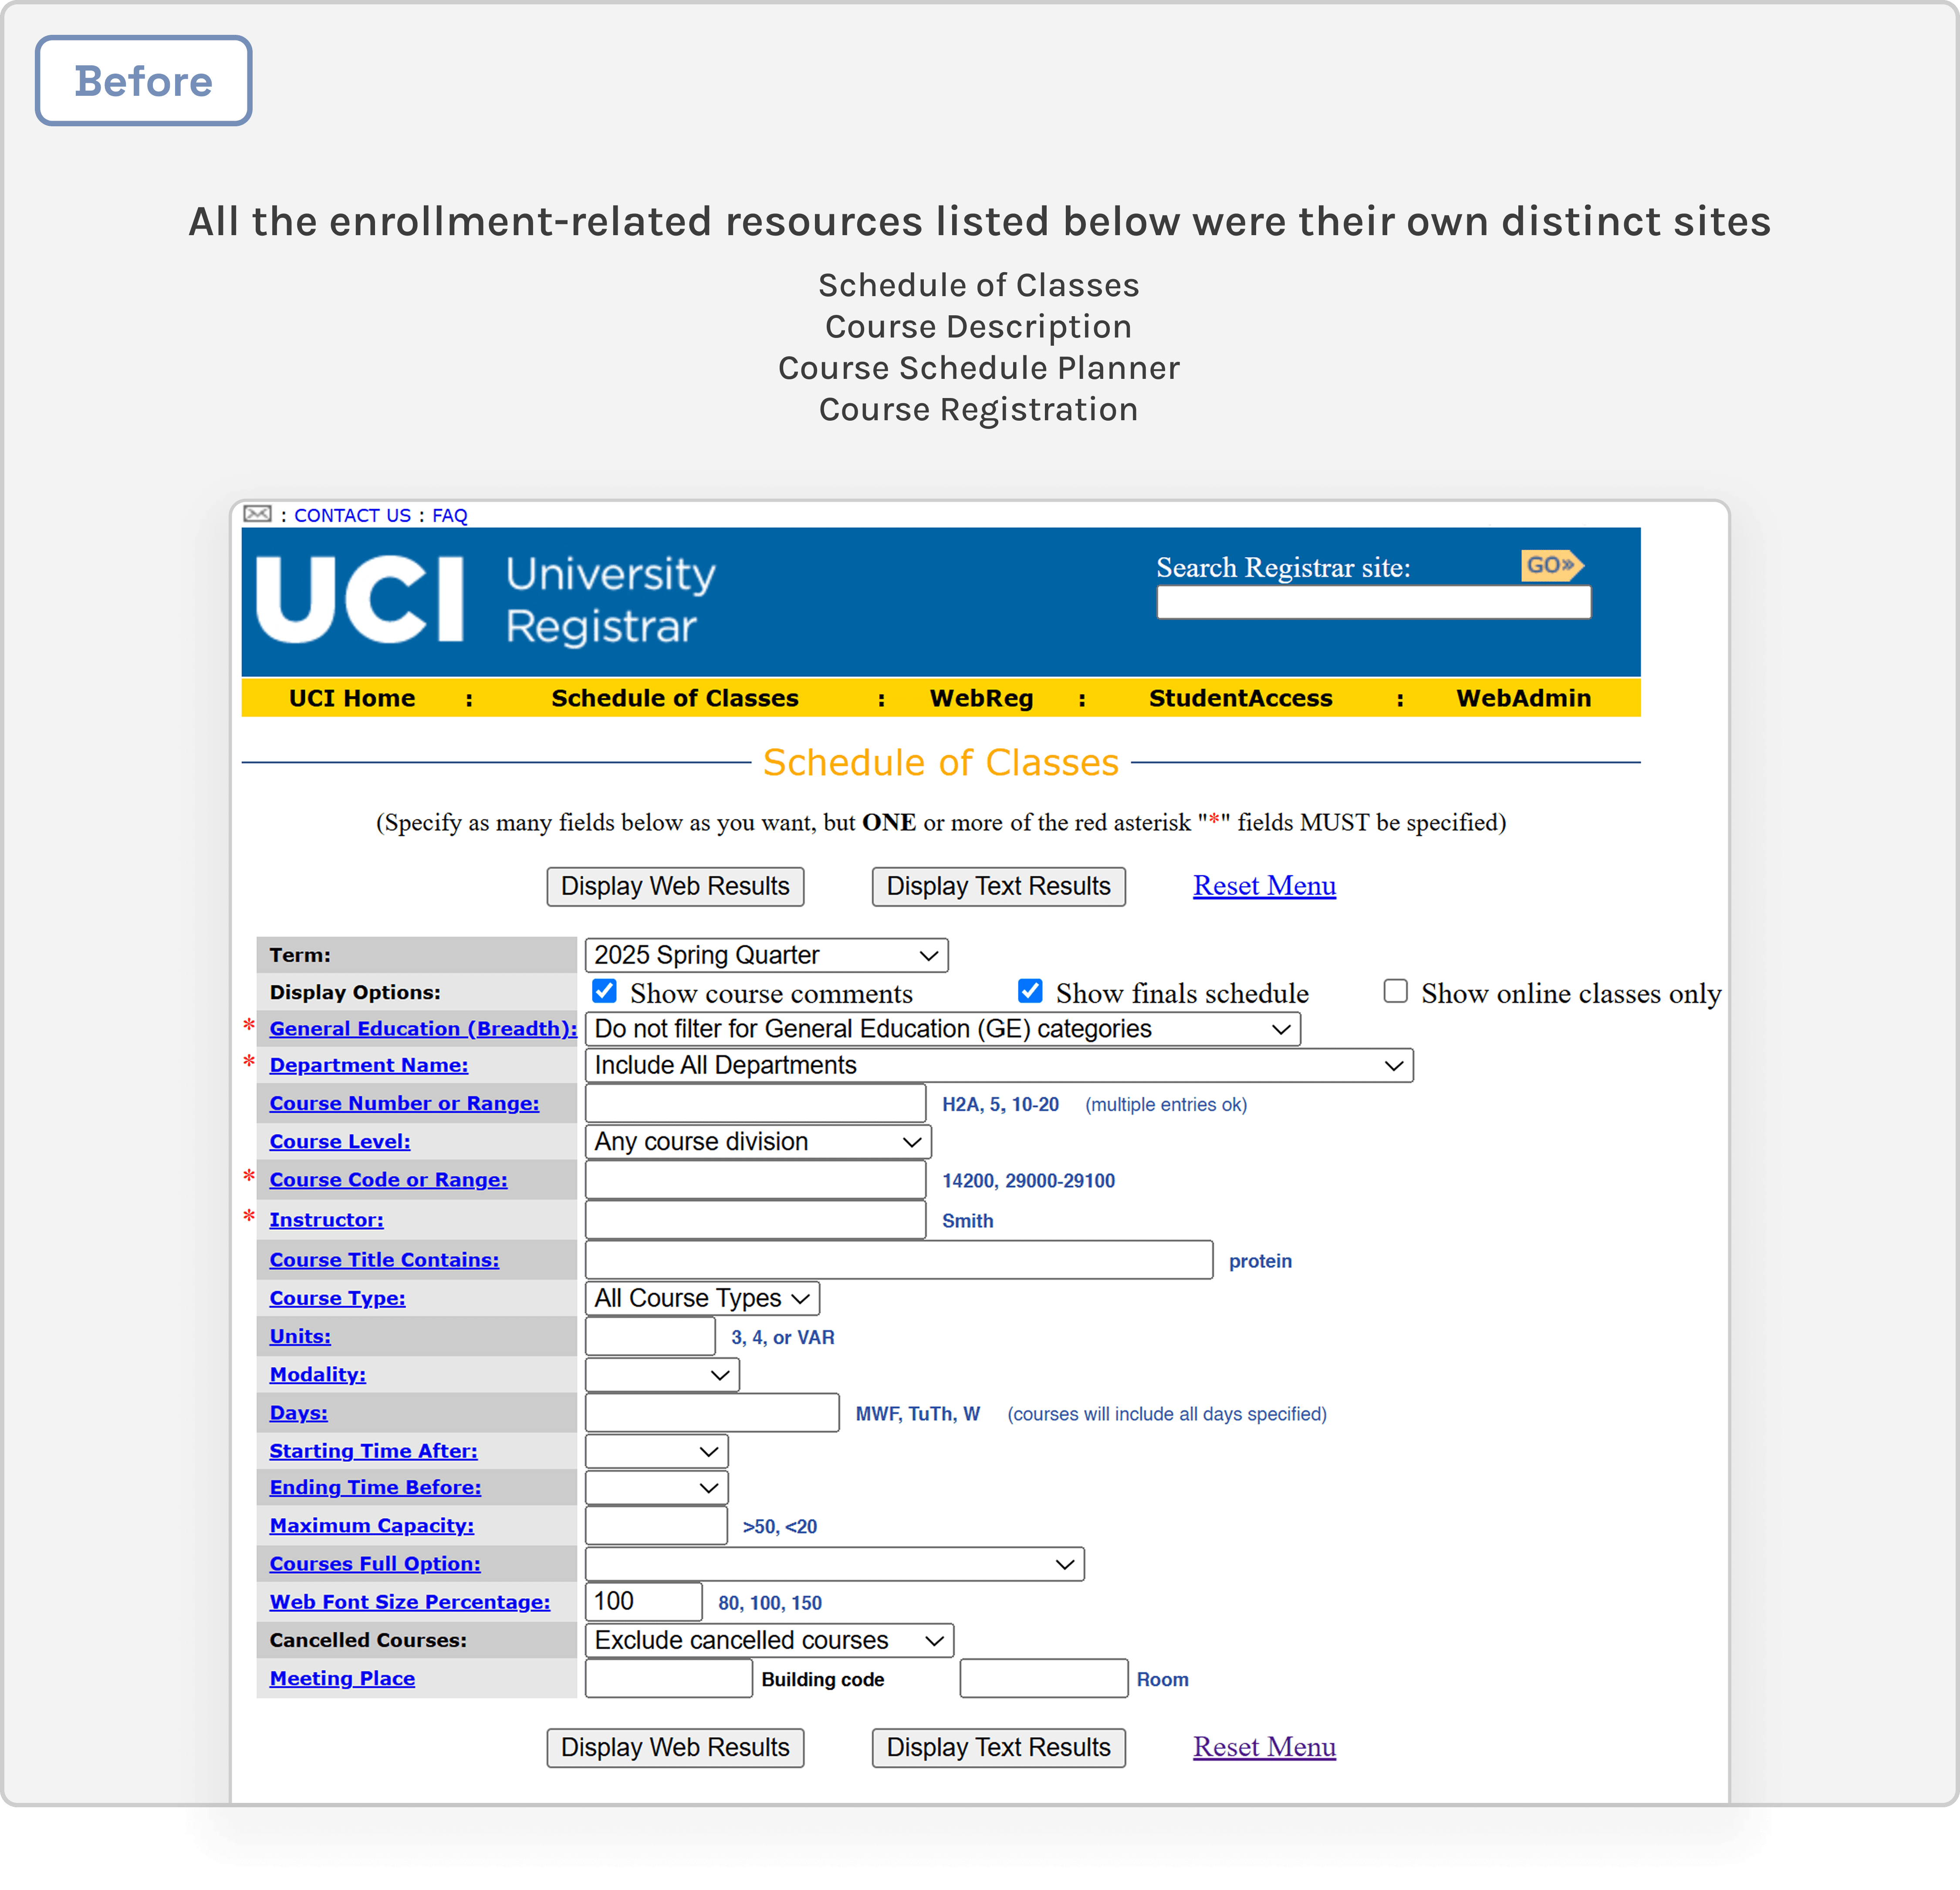Open the Courses Full Option dropdown

click(835, 1564)
